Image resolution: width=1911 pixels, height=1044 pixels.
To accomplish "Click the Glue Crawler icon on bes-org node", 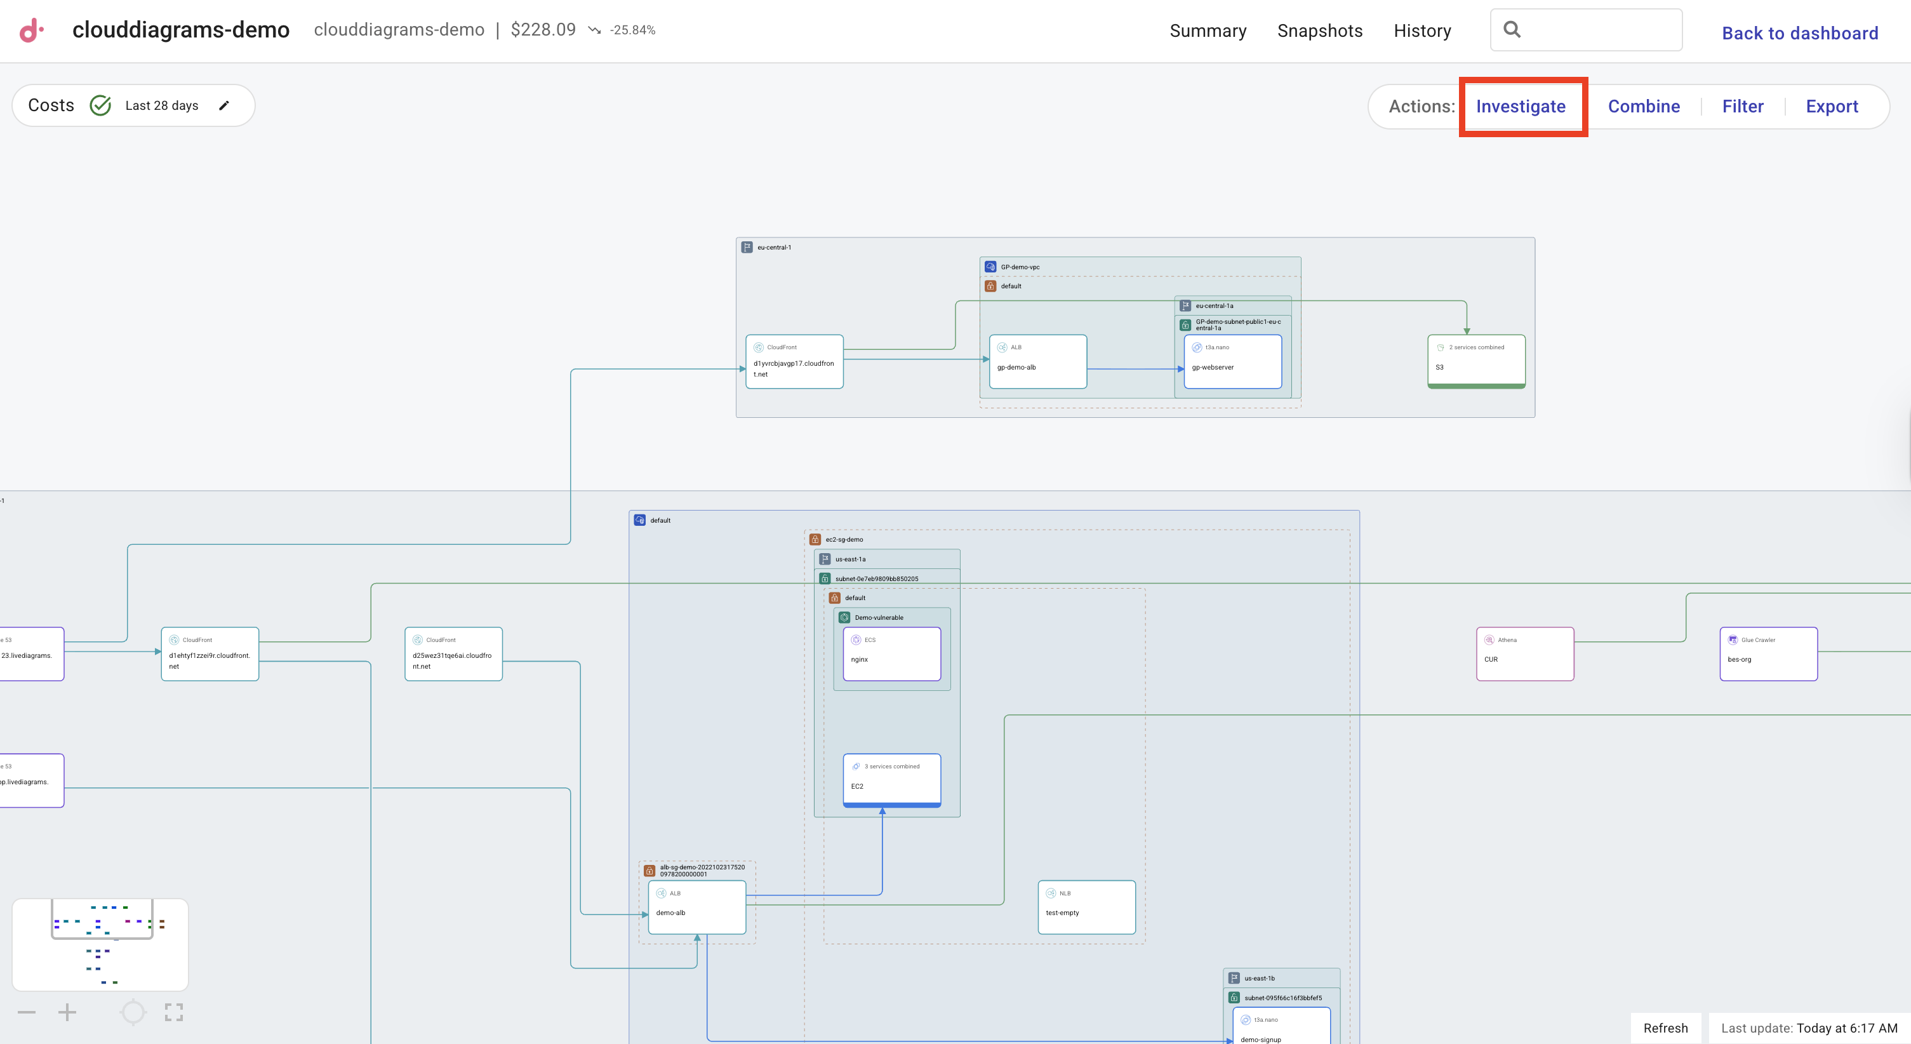I will click(1733, 639).
